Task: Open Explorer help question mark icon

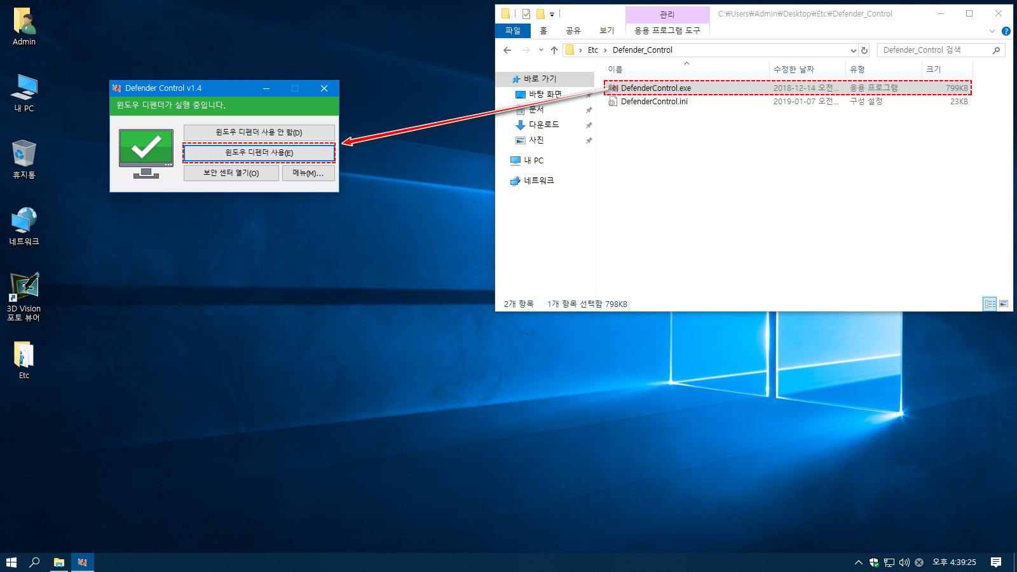Action: [1006, 31]
